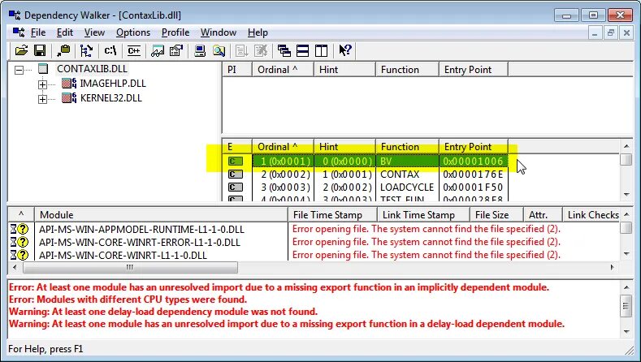This screenshot has height=362, width=641.
Task: Click the C export icon beside LOADCYCLE
Action: point(235,187)
